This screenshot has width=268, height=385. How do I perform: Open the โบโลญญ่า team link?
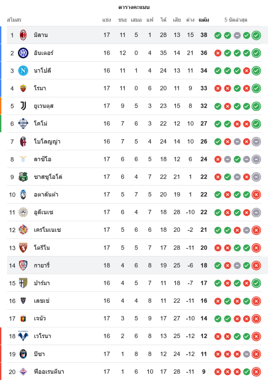(x=47, y=141)
